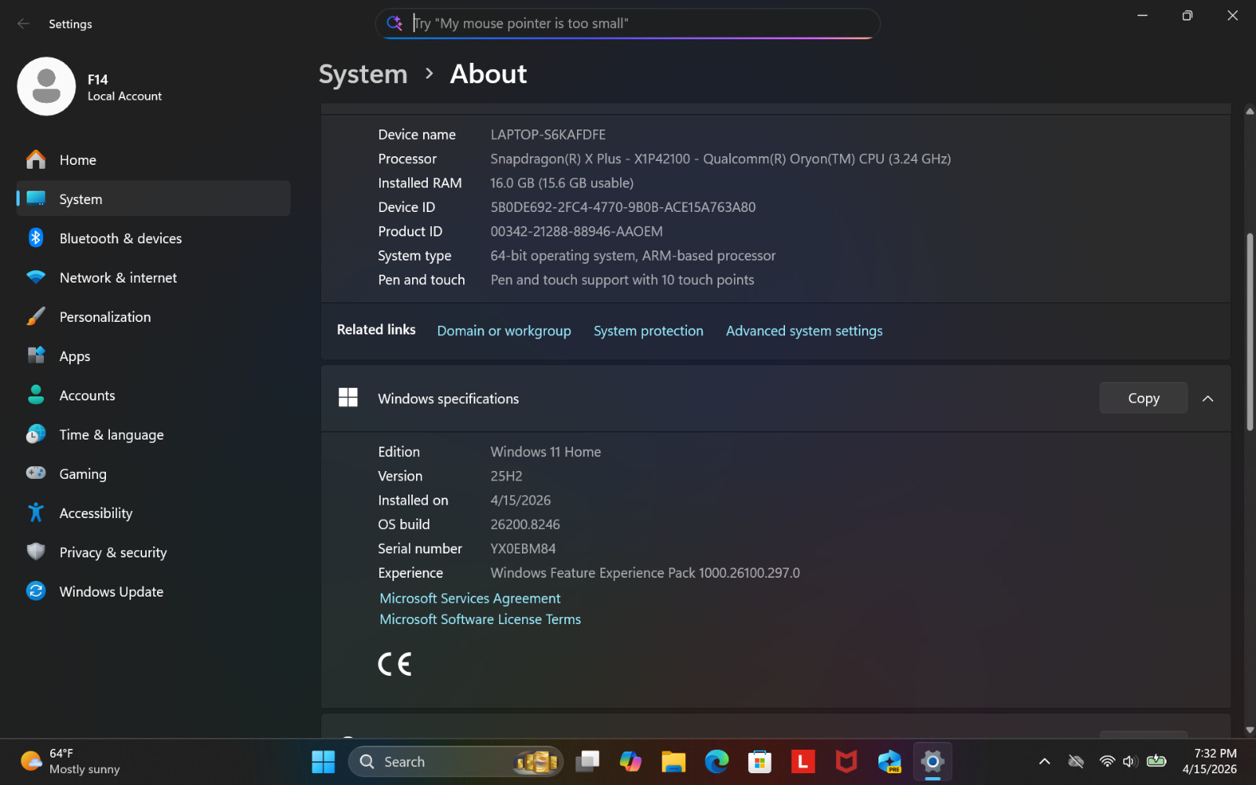Open Microsoft Software License Terms link

click(x=480, y=619)
